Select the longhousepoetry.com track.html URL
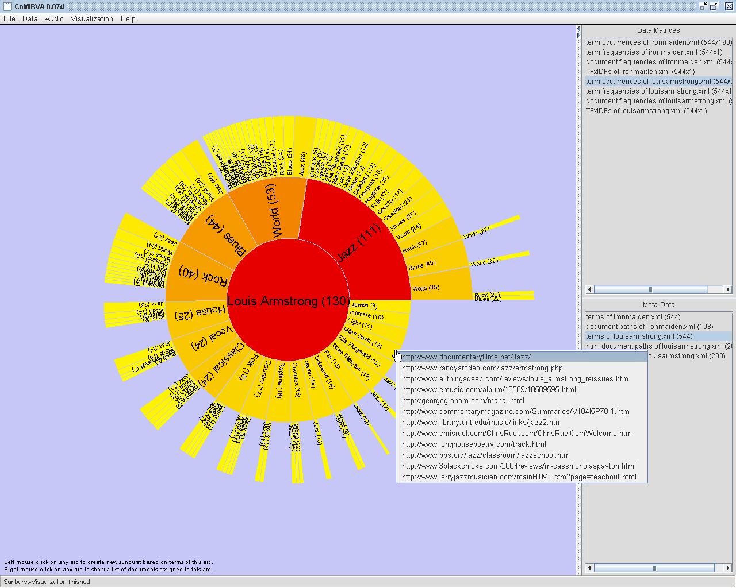736x588 pixels. coord(522,444)
